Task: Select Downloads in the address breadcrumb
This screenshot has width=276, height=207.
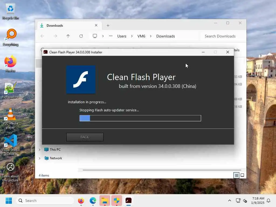Action: tap(166, 36)
